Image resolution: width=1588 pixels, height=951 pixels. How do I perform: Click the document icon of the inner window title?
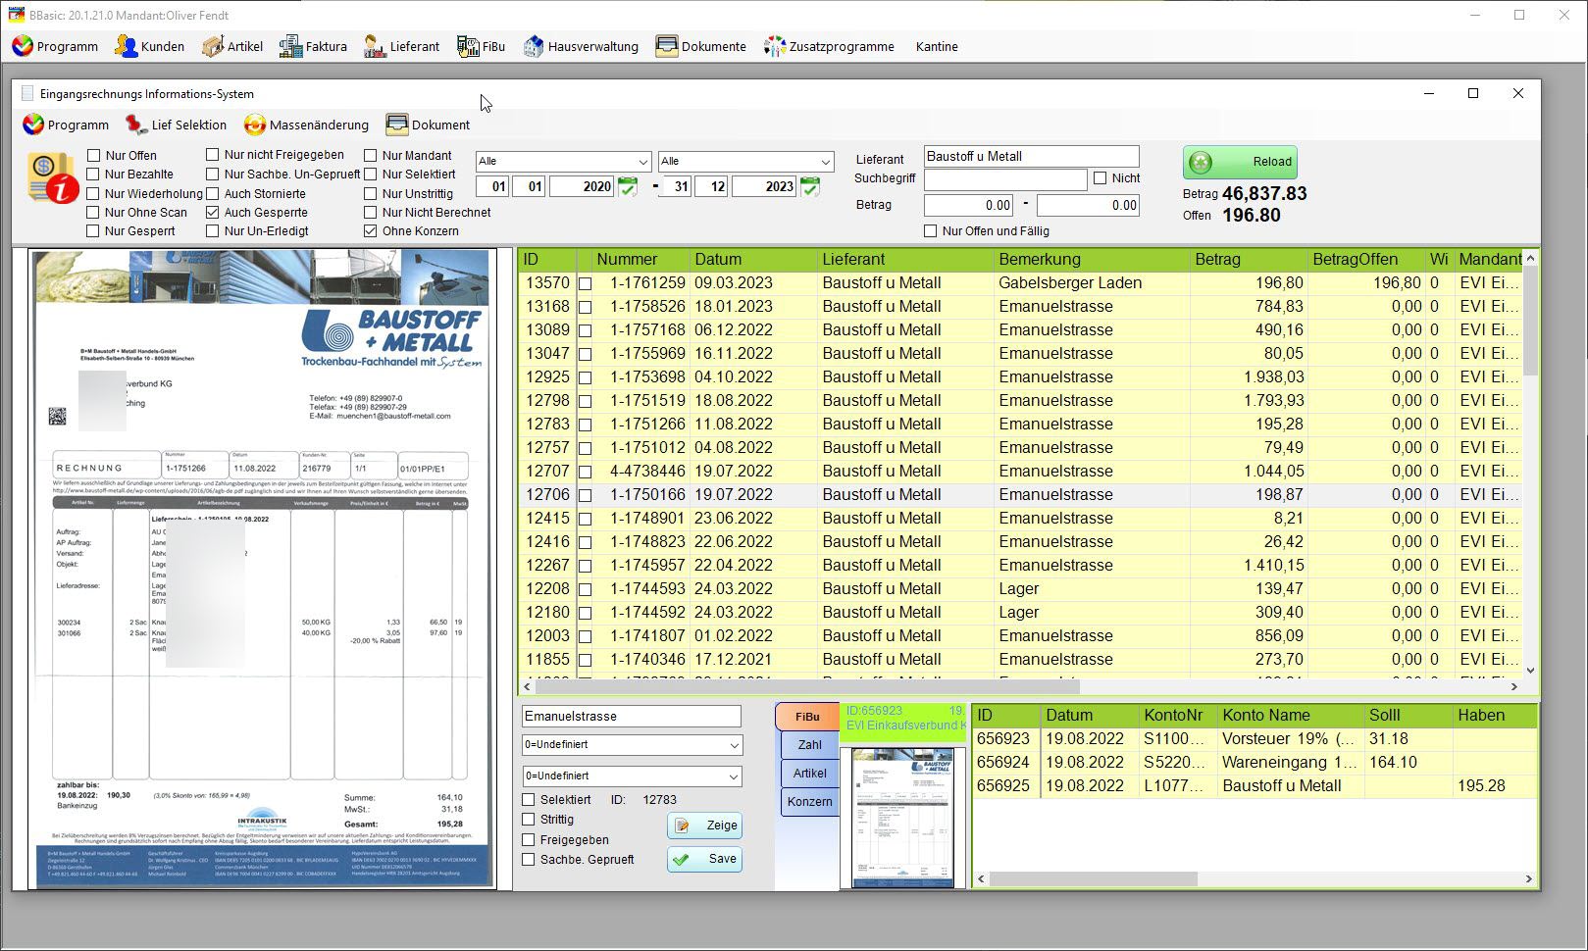27,93
